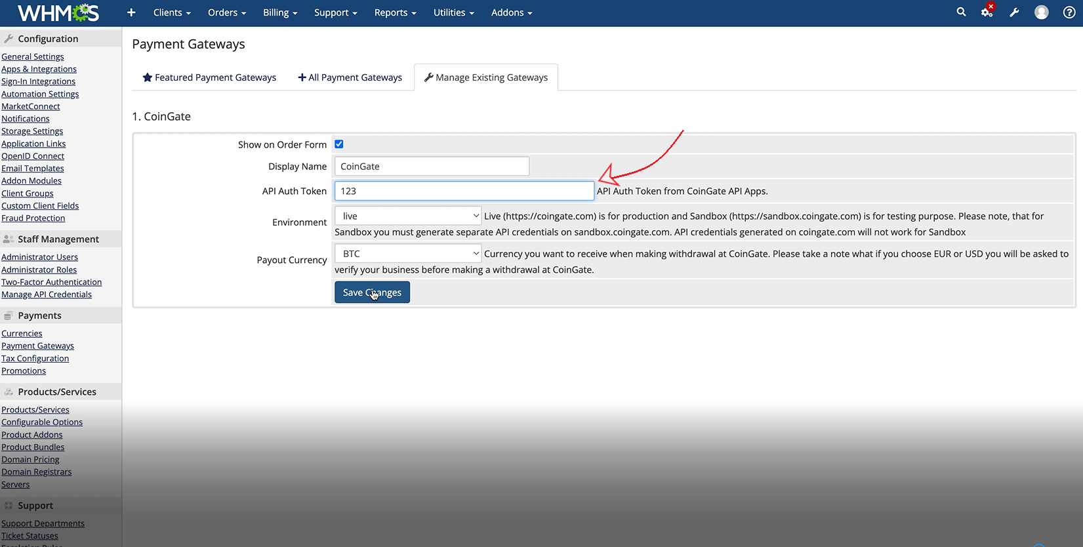Open the Environment dropdown
The height and width of the screenshot is (547, 1083).
[408, 216]
